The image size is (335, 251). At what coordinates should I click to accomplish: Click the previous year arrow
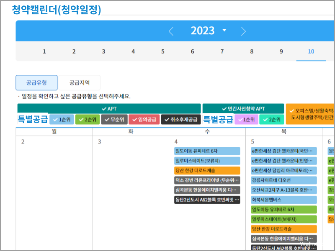coord(171,31)
